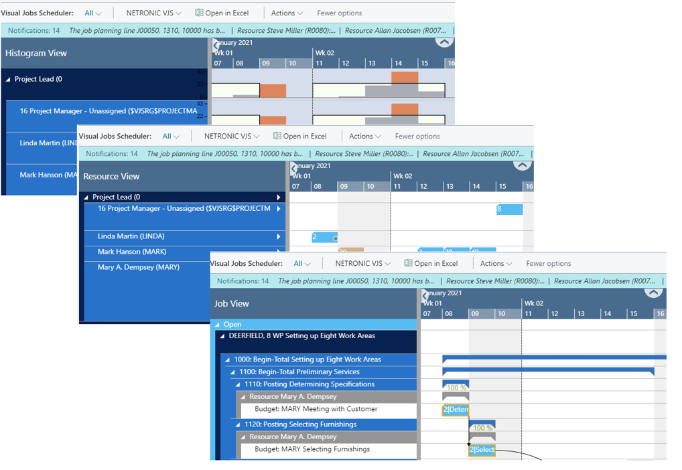Click Notifications: 14 in Resource View window
The height and width of the screenshot is (470, 682).
pyautogui.click(x=112, y=153)
